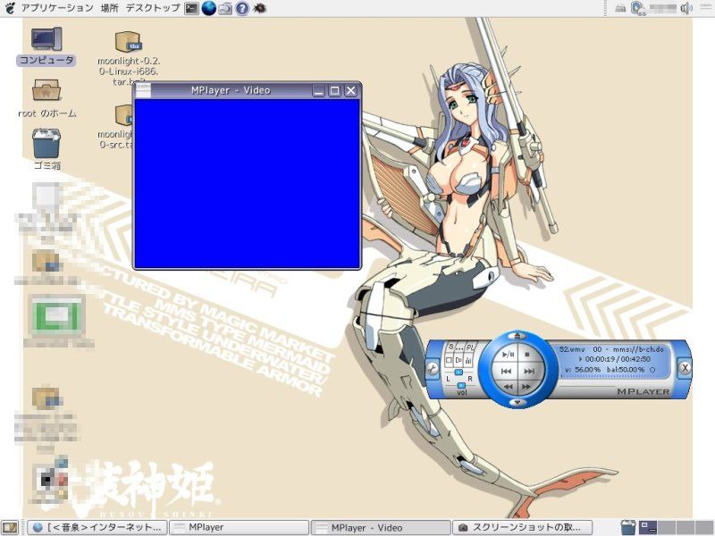The image size is (715, 536).
Task: Open the equalizer bars icon in MPlayer
Action: point(468,361)
